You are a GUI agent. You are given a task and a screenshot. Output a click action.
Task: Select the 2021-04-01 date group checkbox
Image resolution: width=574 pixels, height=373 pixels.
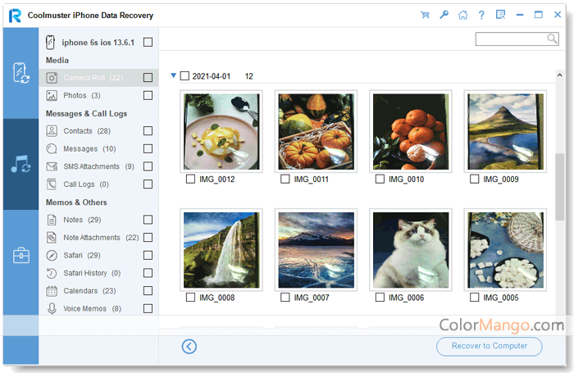click(x=184, y=76)
